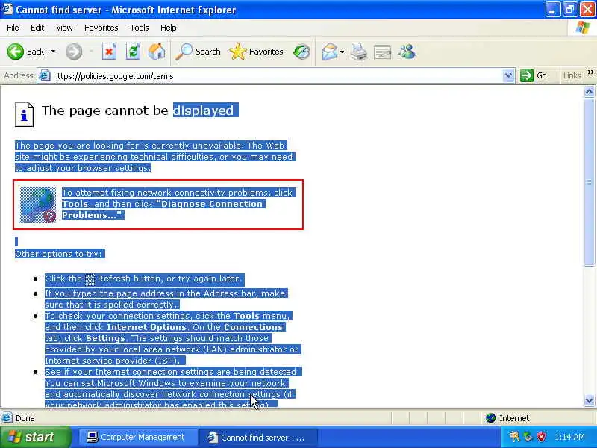This screenshot has width=597, height=448.
Task: Print the page with printer icon
Action: click(359, 52)
